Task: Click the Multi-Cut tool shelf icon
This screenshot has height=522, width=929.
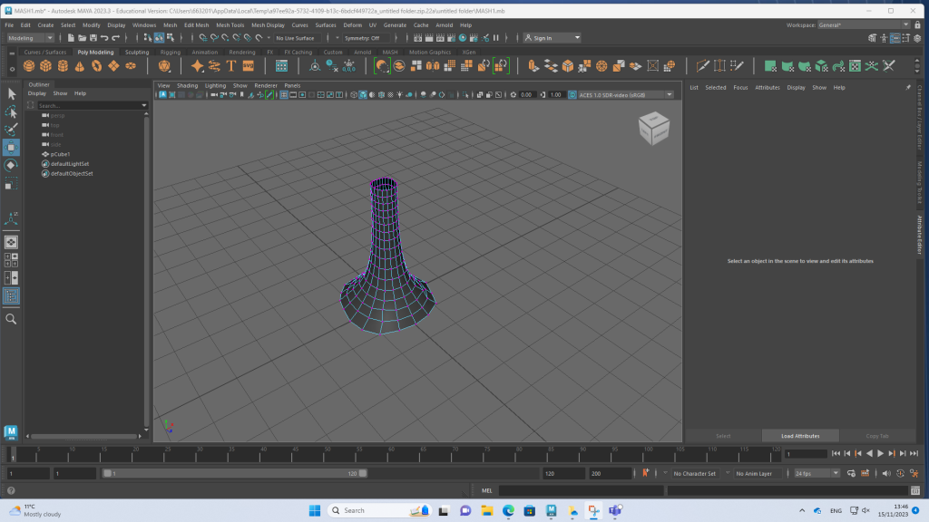Action: coord(703,66)
